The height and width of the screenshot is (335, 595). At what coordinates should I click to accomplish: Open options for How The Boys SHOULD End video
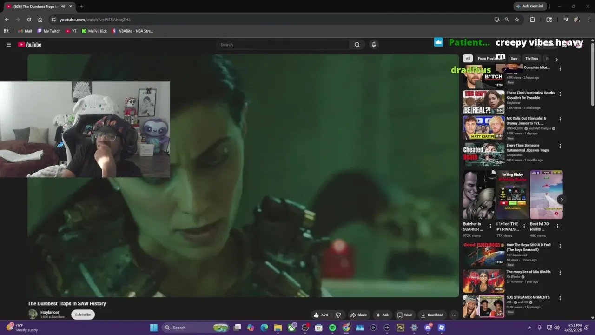pyautogui.click(x=560, y=246)
